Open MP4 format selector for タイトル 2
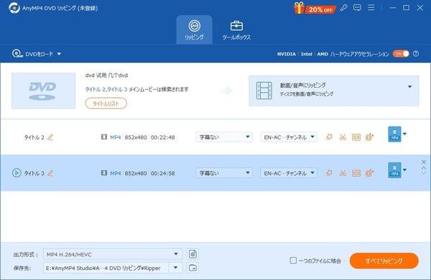The image size is (431, 280). pos(397,134)
